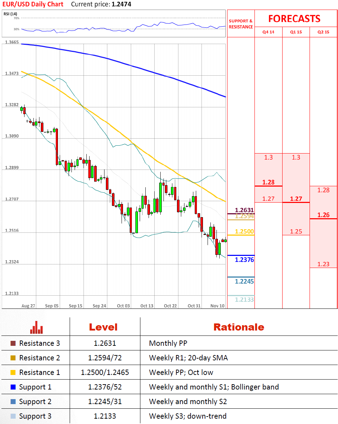
Task: Click the red bar-chart icon in table header
Action: coord(37,327)
